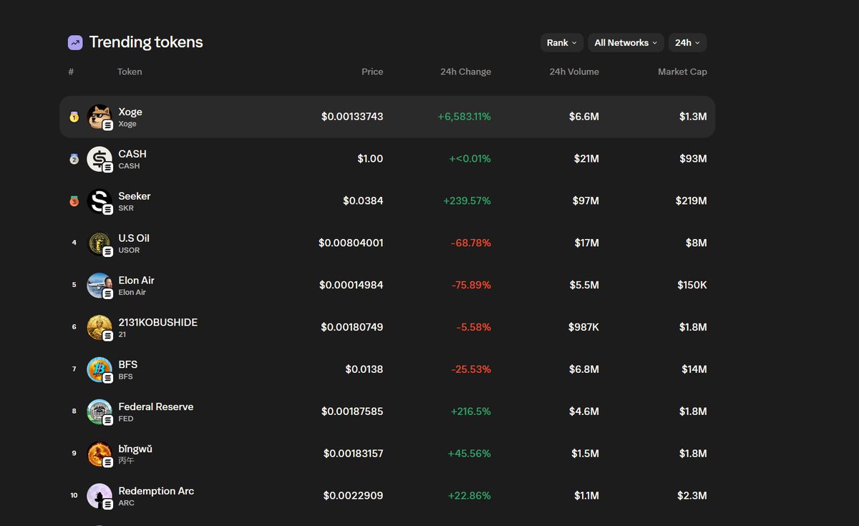Image resolution: width=859 pixels, height=526 pixels.
Task: Open the BFS token name link
Action: click(x=127, y=364)
